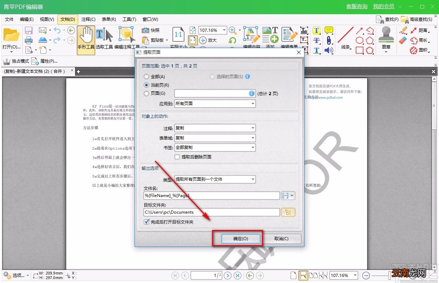Open the 图章 stamp tool
The image size is (439, 283).
386,40
